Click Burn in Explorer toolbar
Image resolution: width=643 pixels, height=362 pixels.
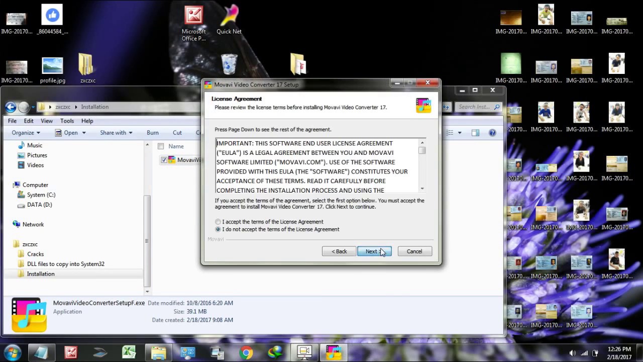point(153,133)
